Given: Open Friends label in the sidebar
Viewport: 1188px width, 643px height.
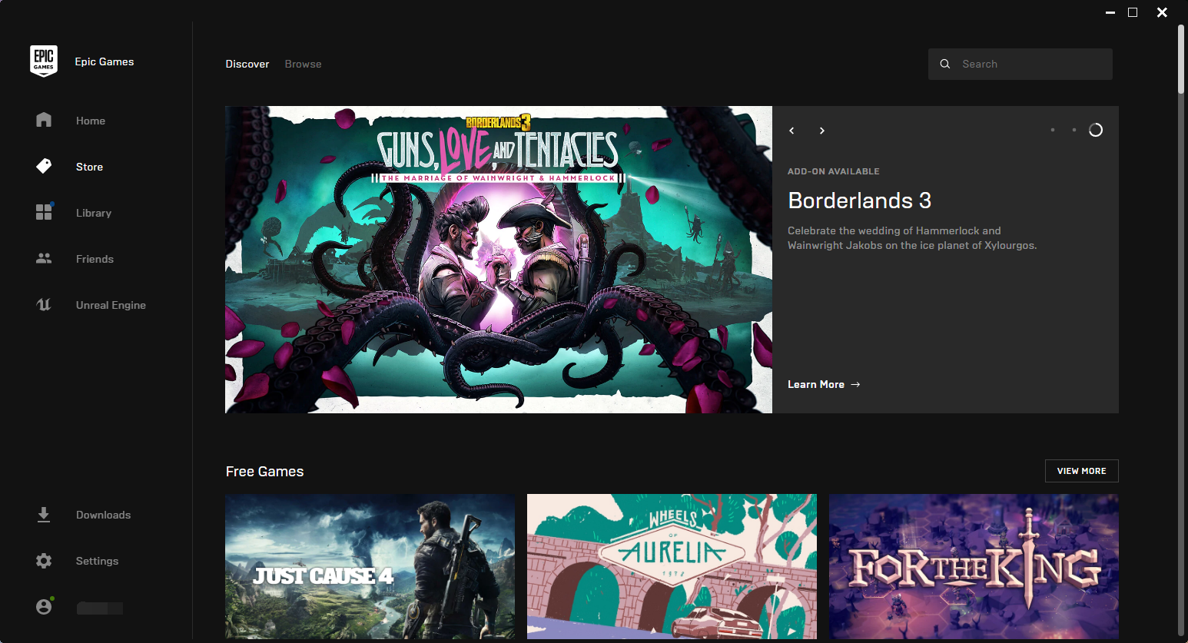Looking at the screenshot, I should tap(95, 259).
